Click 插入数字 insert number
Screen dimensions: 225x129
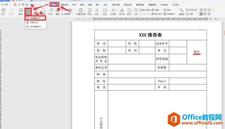(x=144, y=10)
